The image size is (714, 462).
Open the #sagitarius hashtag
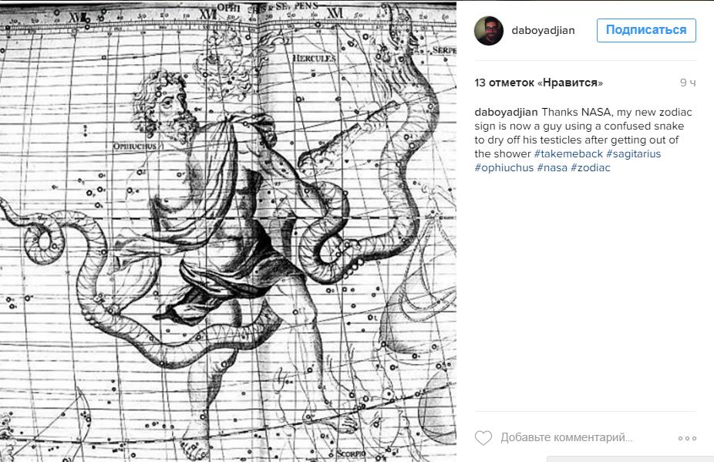tap(633, 153)
